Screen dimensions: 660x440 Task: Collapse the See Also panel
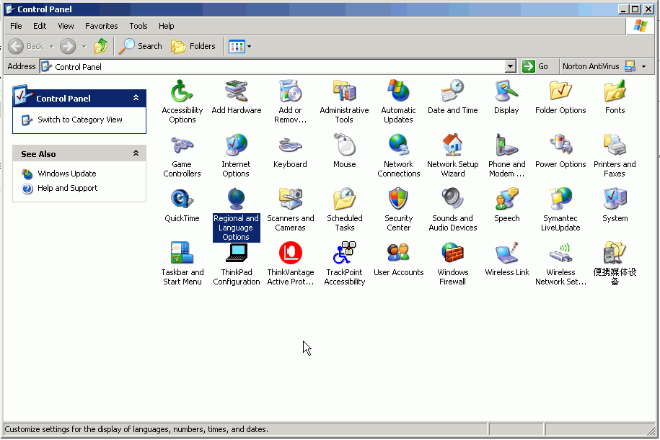coord(136,153)
